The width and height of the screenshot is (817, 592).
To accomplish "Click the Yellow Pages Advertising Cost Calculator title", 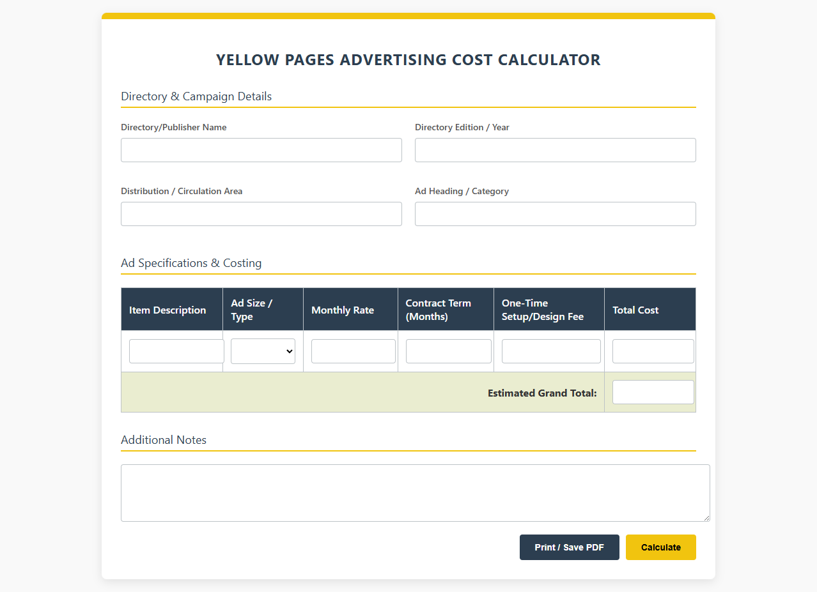I will click(408, 60).
